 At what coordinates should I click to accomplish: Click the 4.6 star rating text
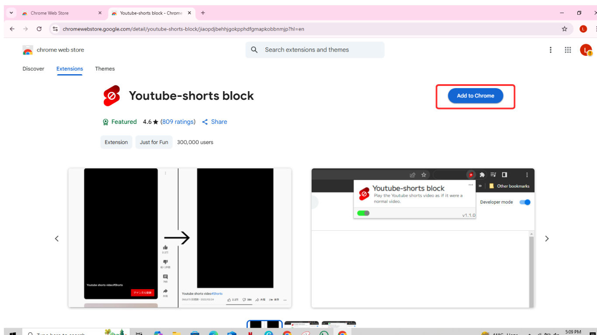(x=151, y=122)
